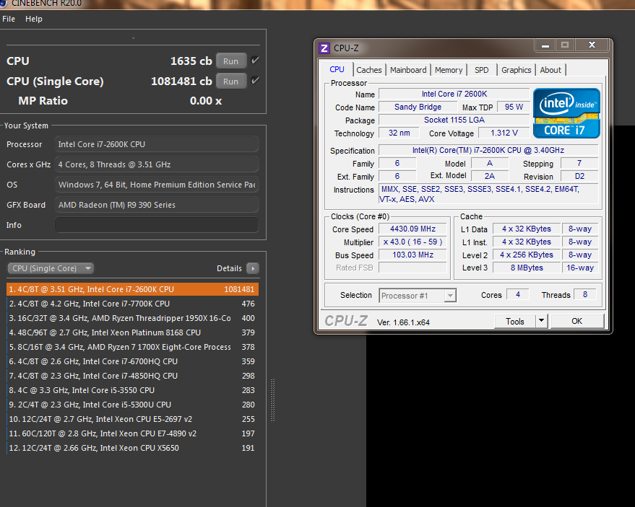Select ranking row Xeon CPU E5-2697 v2
Viewport: 635px width, 507px height.
pyautogui.click(x=132, y=419)
